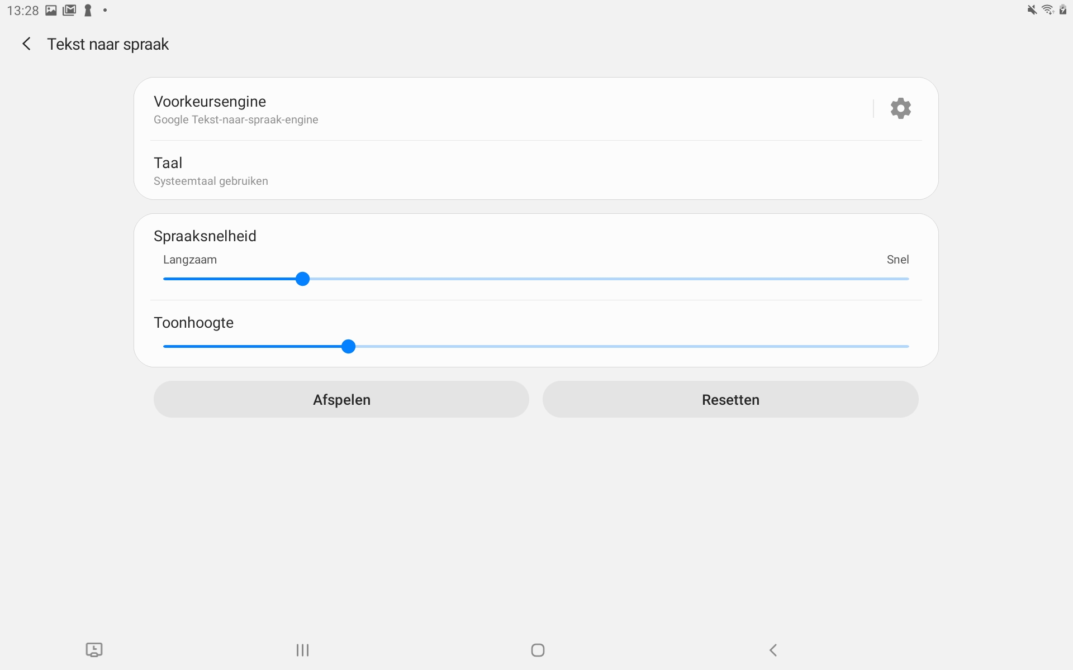Open engine settings gear icon

[900, 108]
